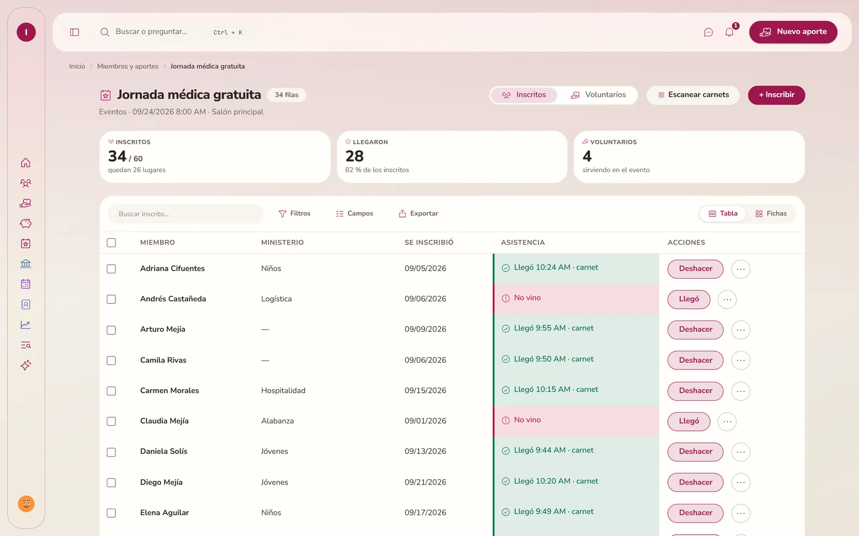Check the Daniela Solís row checkbox
This screenshot has width=859, height=536.
(x=111, y=452)
